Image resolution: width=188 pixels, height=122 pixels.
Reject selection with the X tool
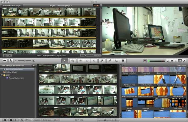coord(94,61)
